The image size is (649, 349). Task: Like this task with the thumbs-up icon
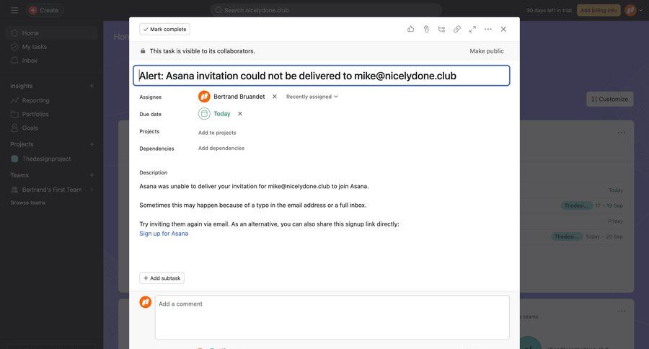[x=410, y=29]
